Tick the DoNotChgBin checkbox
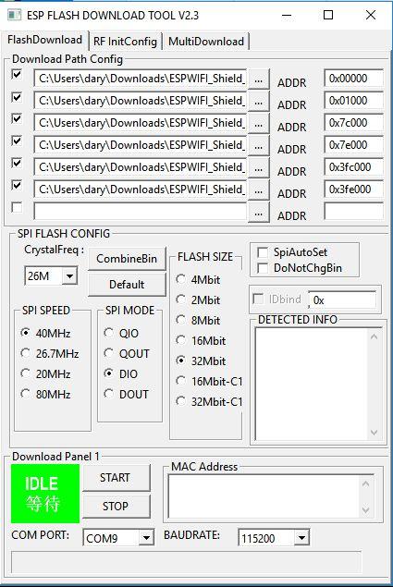393x587 pixels. [263, 268]
